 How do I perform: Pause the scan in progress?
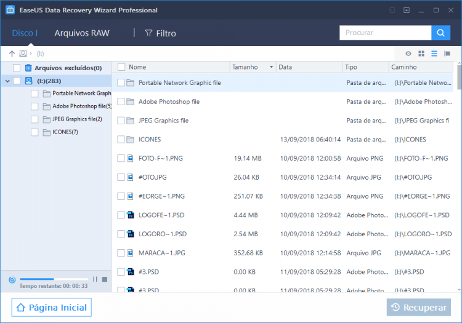(95, 279)
